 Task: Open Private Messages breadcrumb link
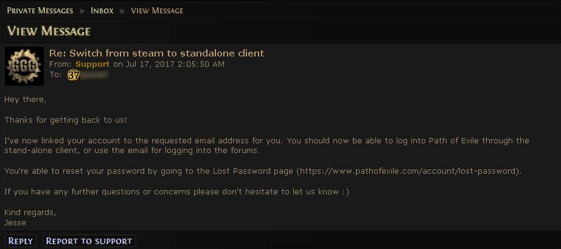point(40,11)
